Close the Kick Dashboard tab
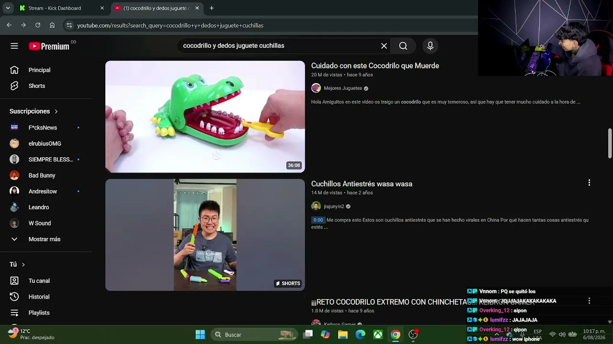Image resolution: width=613 pixels, height=344 pixels. click(102, 8)
